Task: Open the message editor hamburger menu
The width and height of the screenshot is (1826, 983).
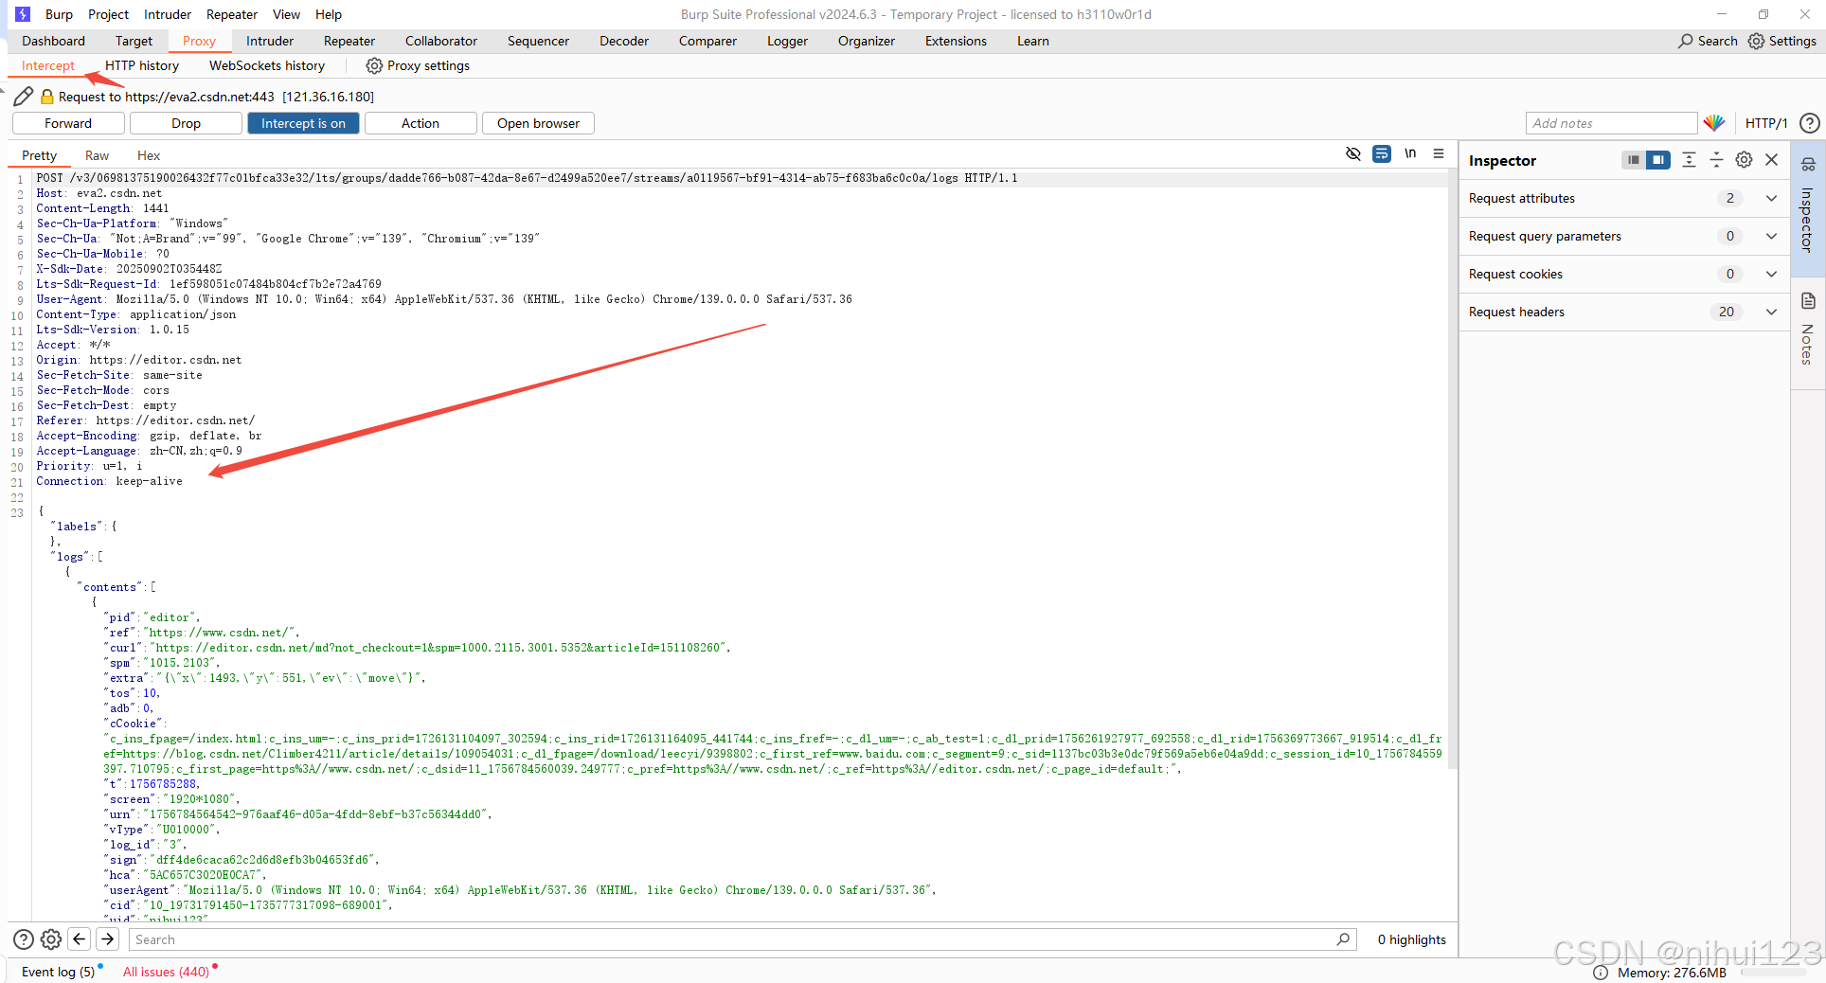Action: (1439, 153)
